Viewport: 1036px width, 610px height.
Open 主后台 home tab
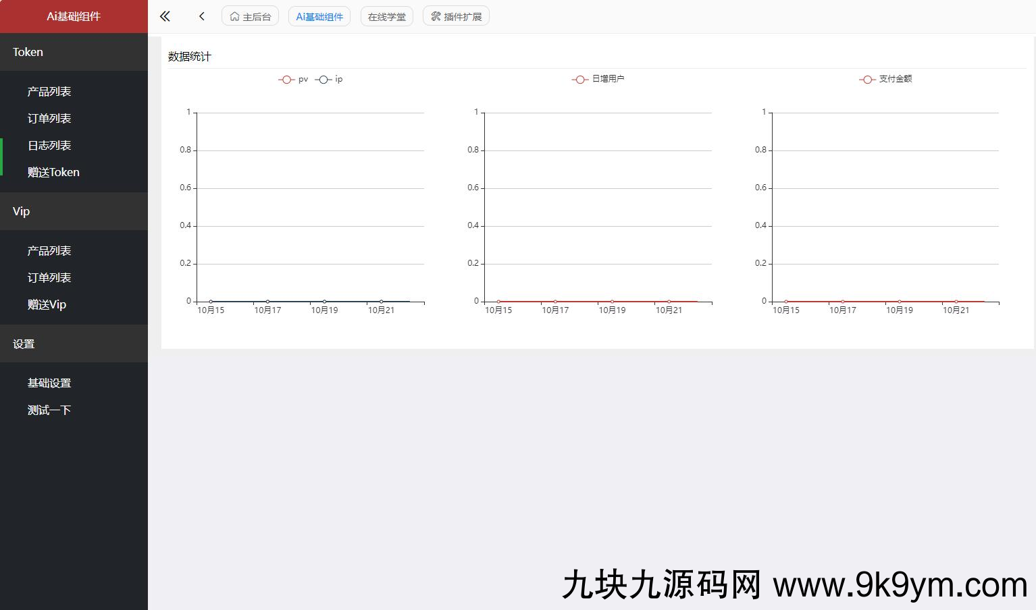[x=250, y=16]
